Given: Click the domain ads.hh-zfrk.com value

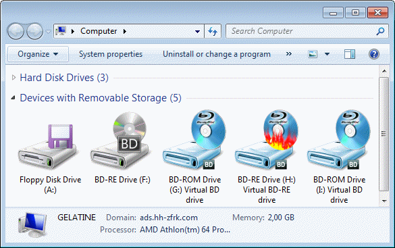Looking at the screenshot, I should [169, 218].
